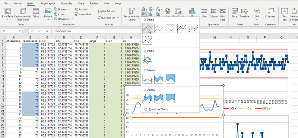298x138 pixels.
Task: Open the Help tab
Action: point(118,3)
